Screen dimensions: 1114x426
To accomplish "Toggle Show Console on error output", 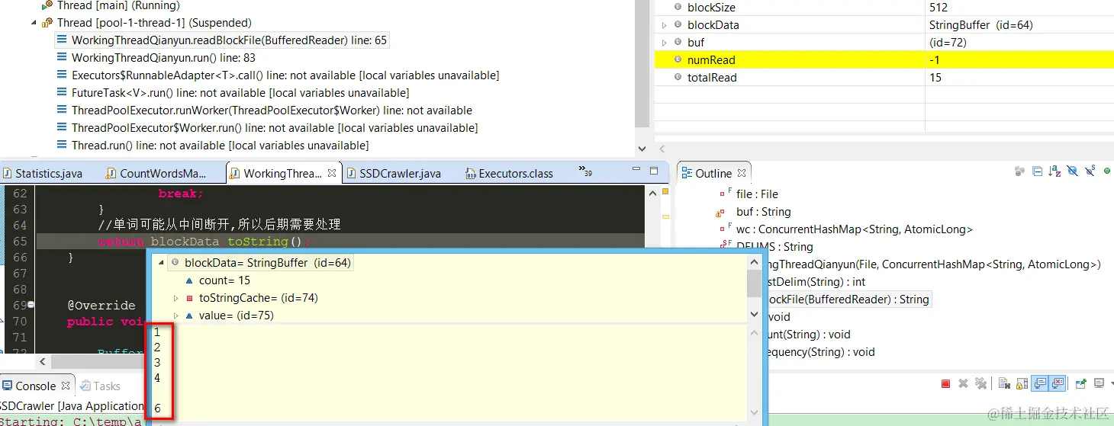I will [x=1057, y=383].
